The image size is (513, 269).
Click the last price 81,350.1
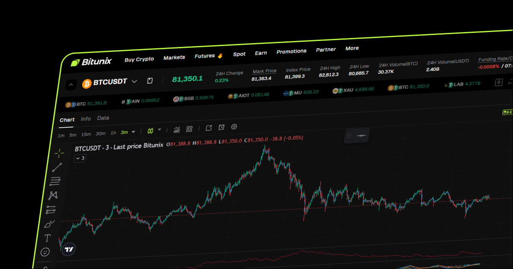[187, 79]
